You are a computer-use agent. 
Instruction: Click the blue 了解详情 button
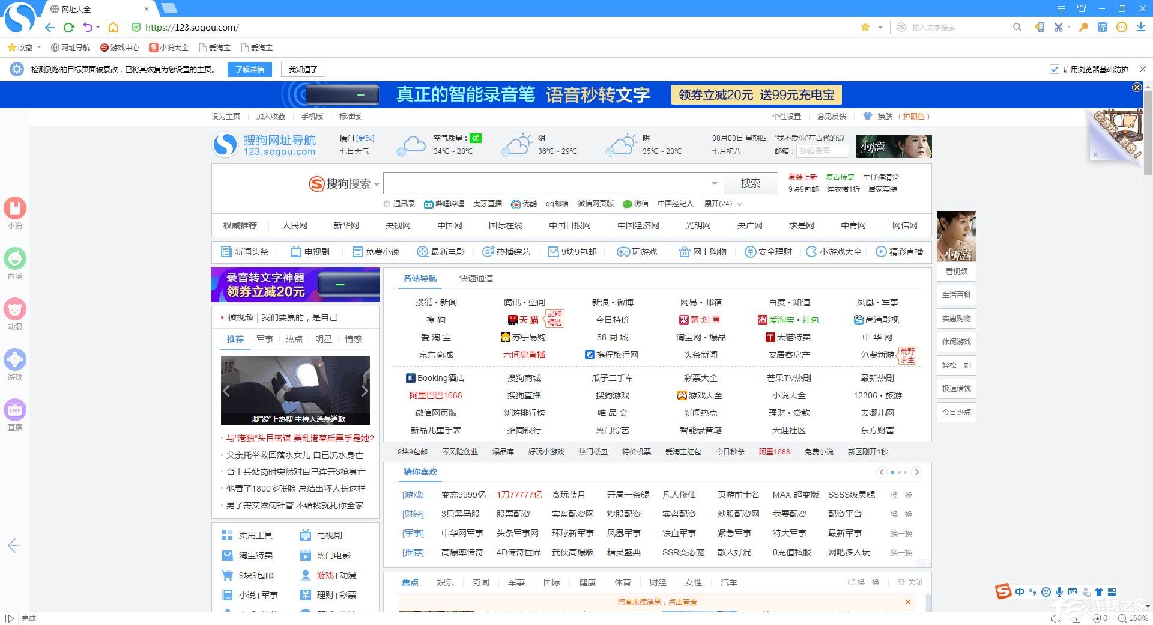click(249, 69)
